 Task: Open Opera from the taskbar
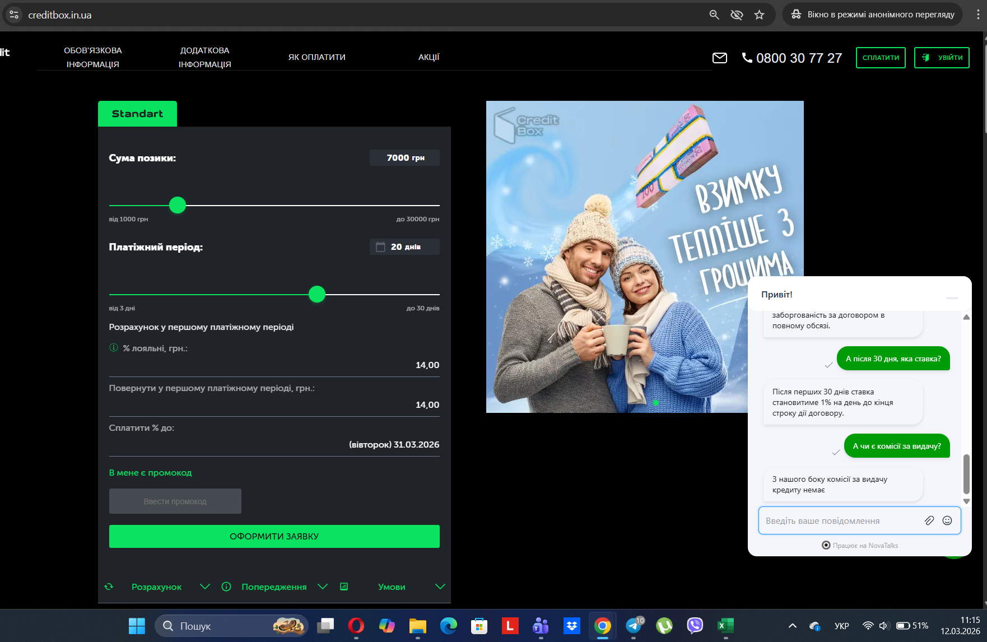(x=356, y=626)
